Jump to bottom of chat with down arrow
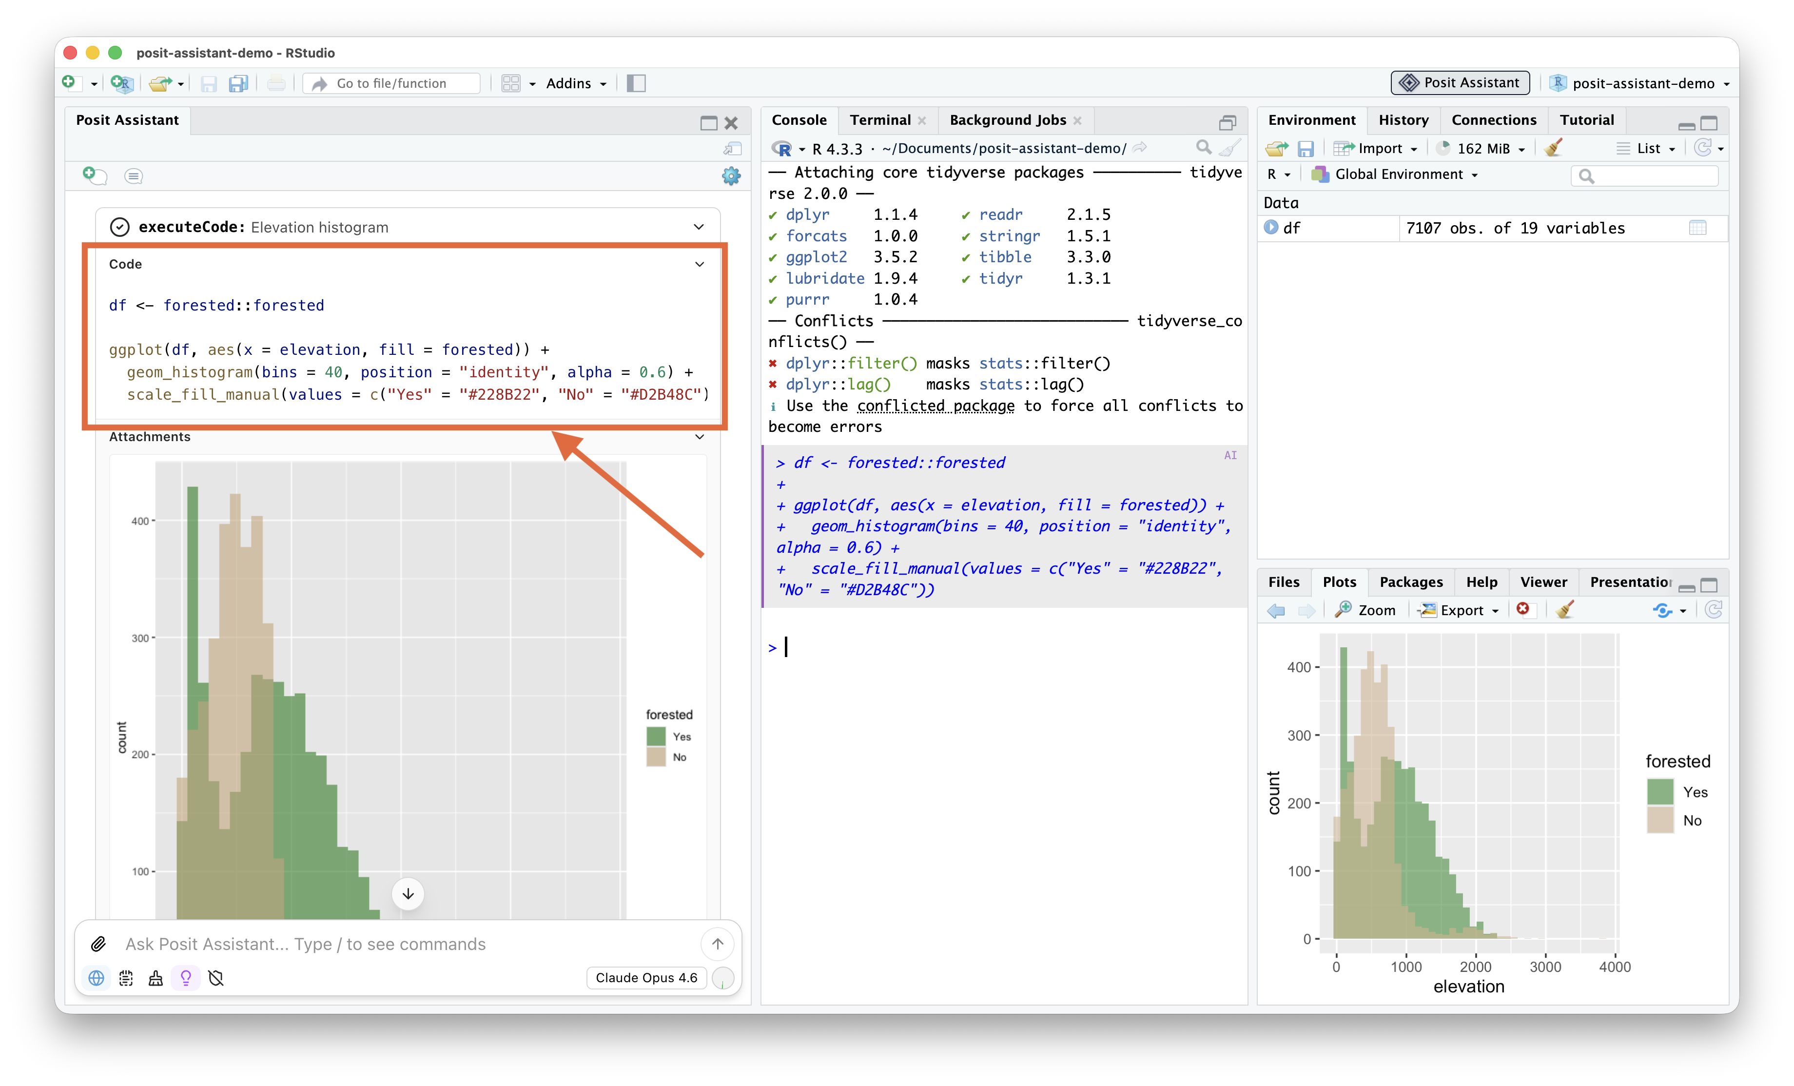The height and width of the screenshot is (1086, 1794). pyautogui.click(x=408, y=894)
